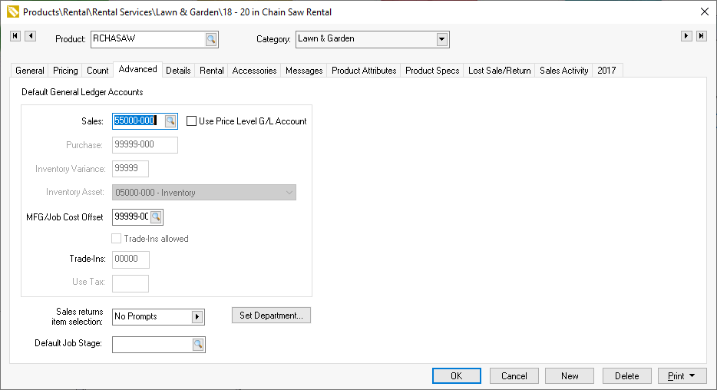This screenshot has width=717, height=390.
Task: Open Default Job Stage lookup
Action: [198, 344]
